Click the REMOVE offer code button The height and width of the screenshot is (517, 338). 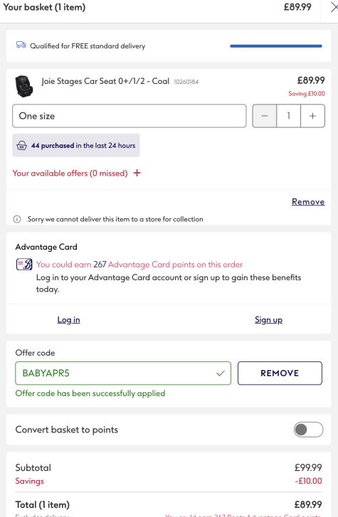point(280,373)
